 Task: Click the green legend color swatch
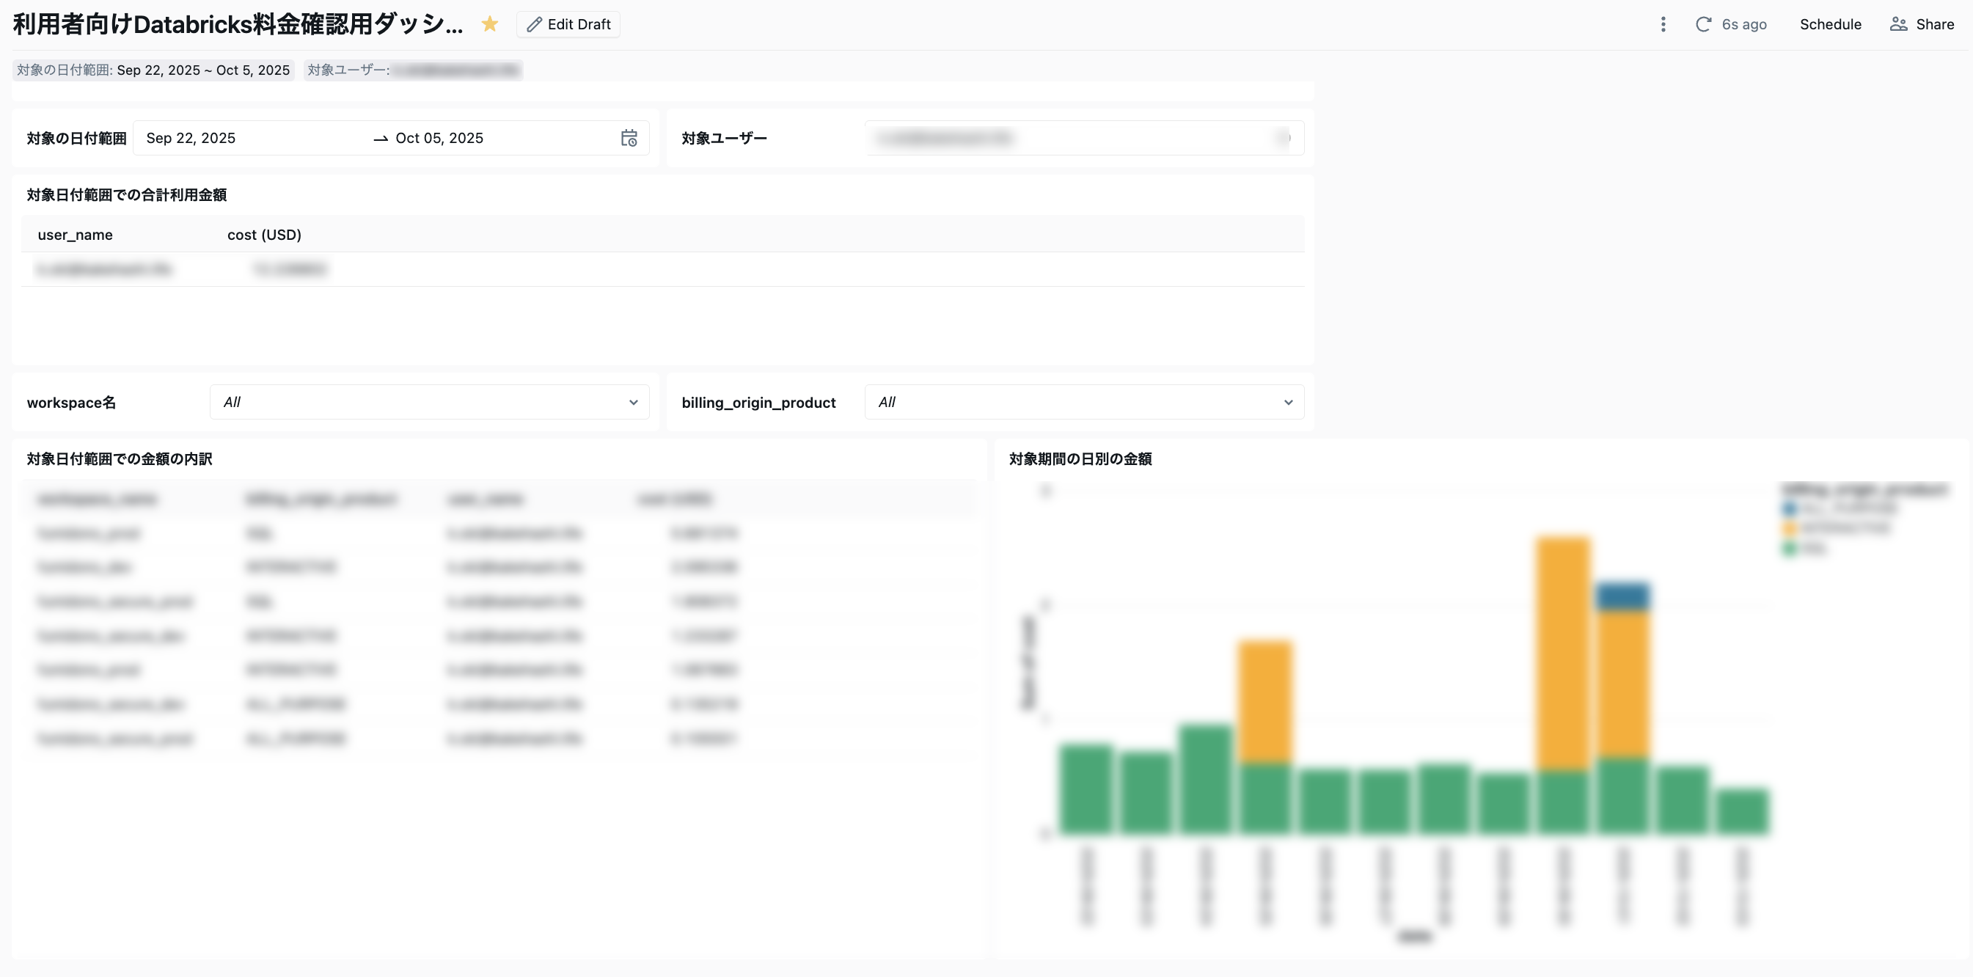[x=1789, y=548]
